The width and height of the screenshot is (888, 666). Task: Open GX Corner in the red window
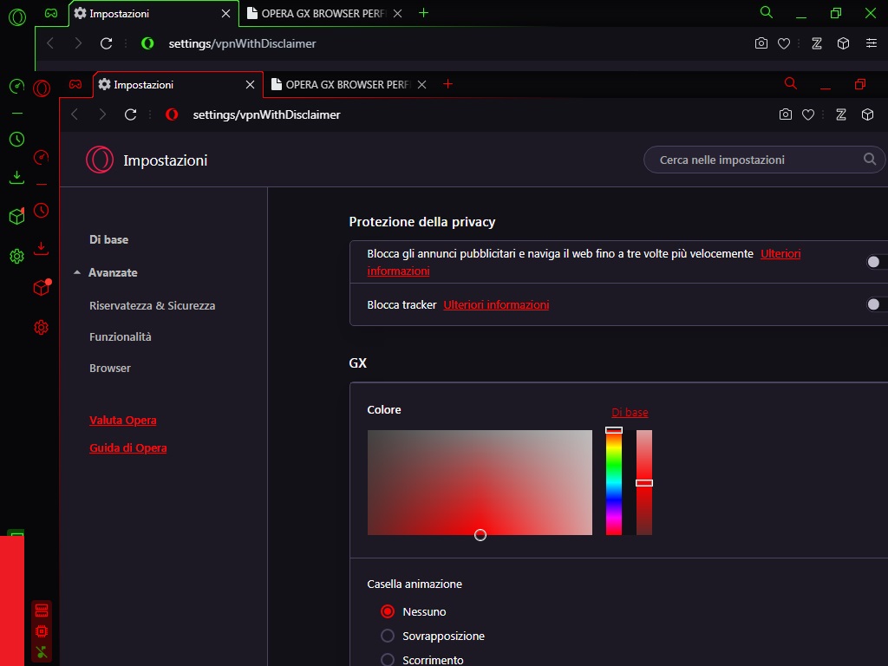point(75,84)
